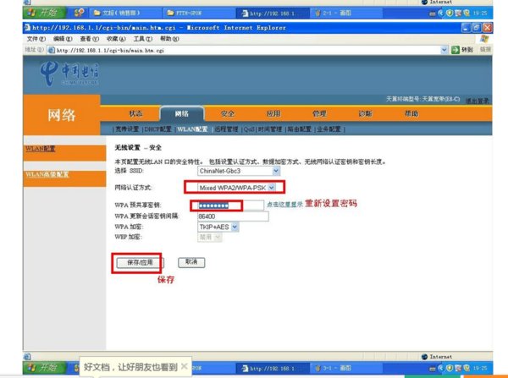Select WLAN配置 in left sidebar
The height and width of the screenshot is (378, 508).
point(40,149)
